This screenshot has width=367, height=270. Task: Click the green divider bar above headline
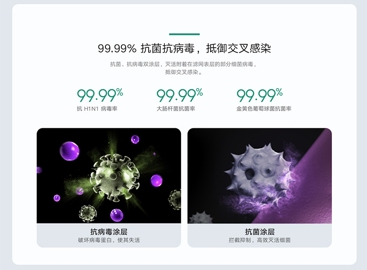coord(184,34)
